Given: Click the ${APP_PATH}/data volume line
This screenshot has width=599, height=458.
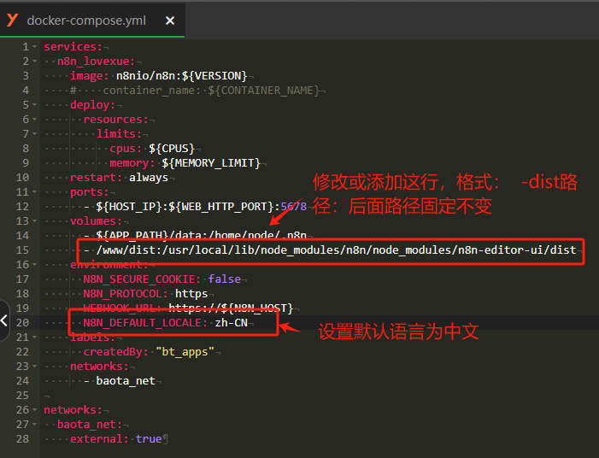Looking at the screenshot, I should coord(195,235).
